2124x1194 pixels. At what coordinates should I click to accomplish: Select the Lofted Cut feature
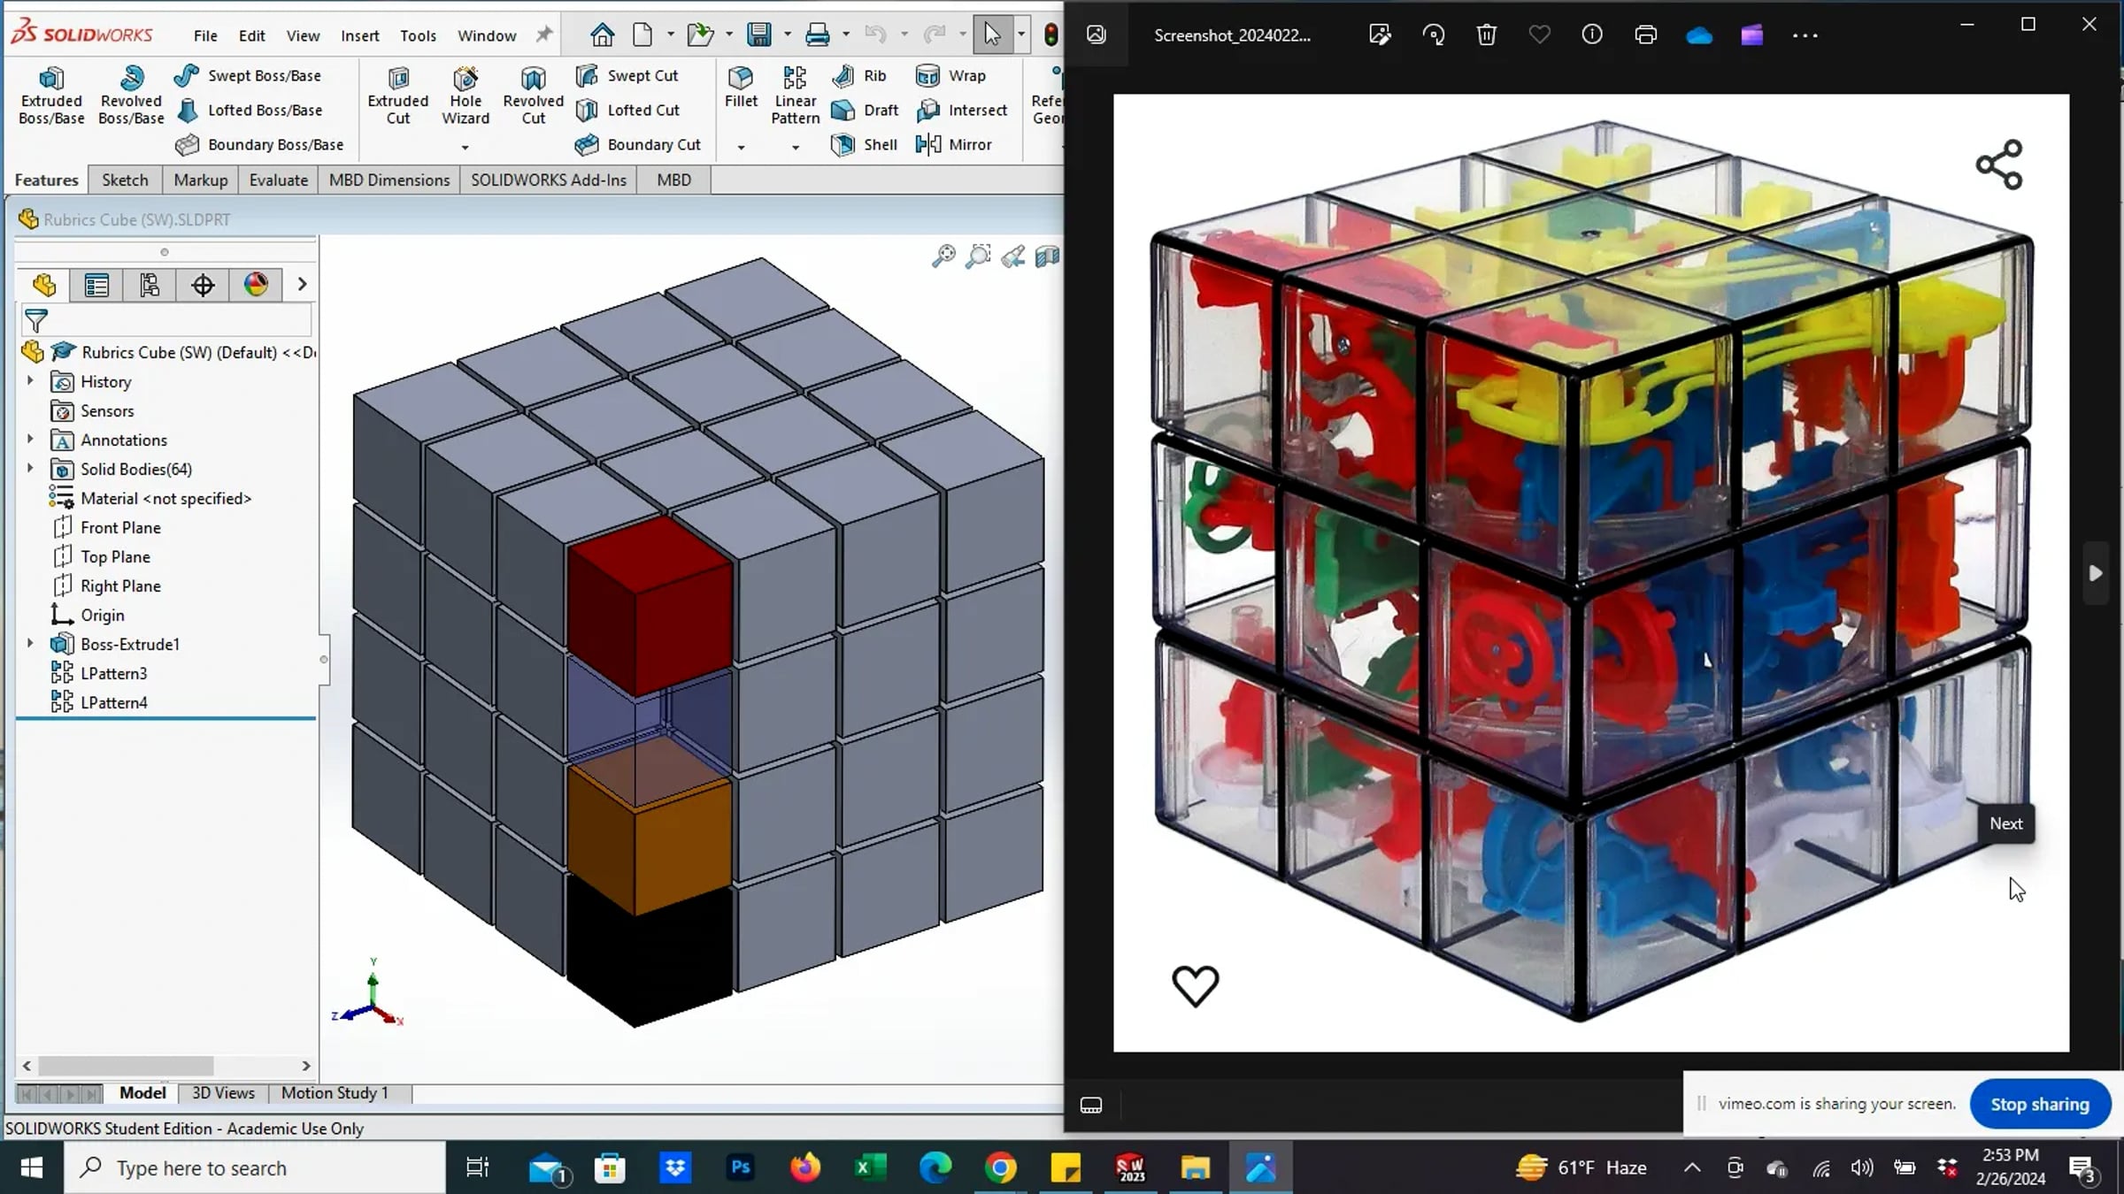627,110
